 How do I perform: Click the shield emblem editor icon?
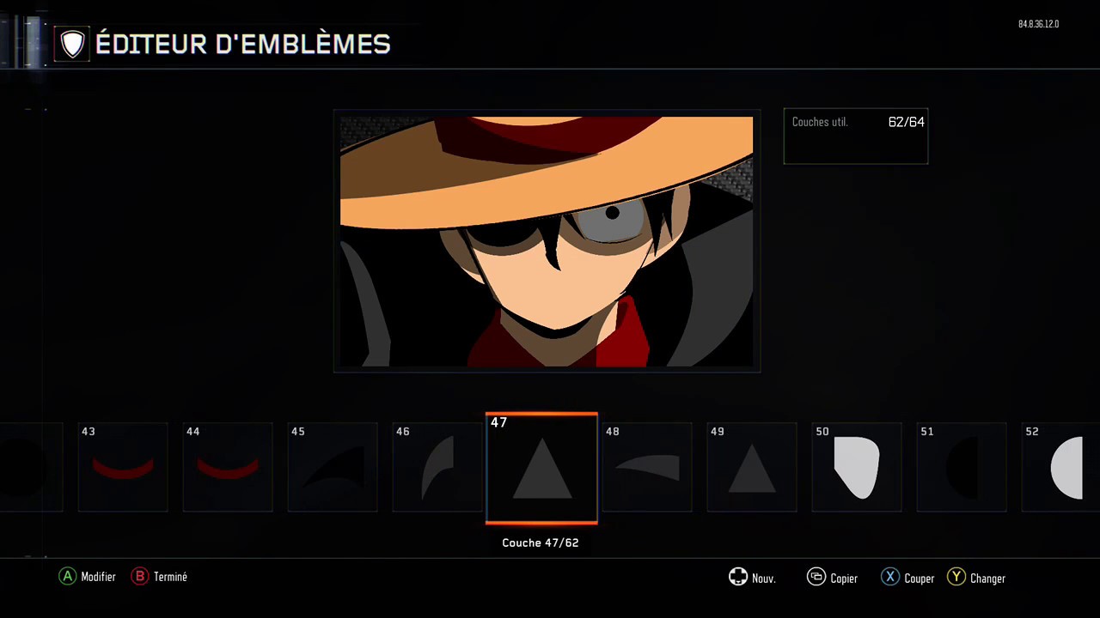pos(72,44)
